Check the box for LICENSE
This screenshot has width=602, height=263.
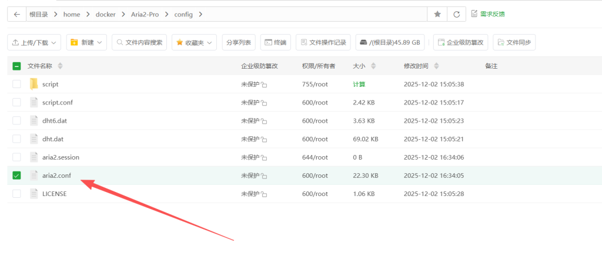pyautogui.click(x=16, y=194)
